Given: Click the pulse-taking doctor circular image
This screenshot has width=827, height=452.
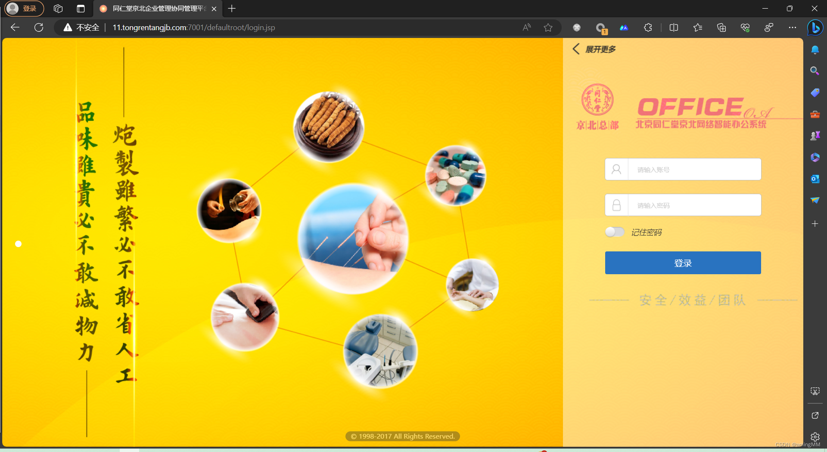Looking at the screenshot, I should point(473,285).
